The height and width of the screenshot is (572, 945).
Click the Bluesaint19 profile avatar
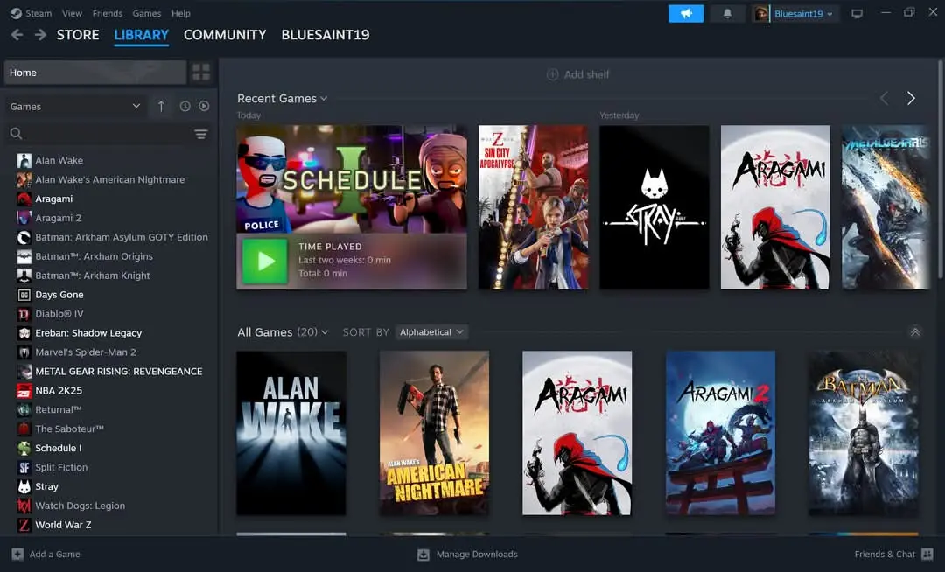[761, 13]
